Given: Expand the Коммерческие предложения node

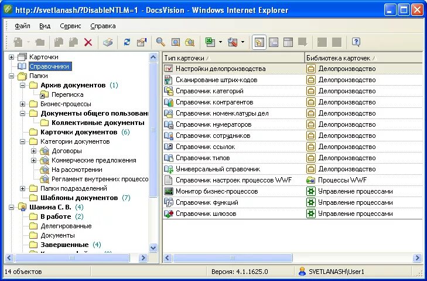Looking at the screenshot, I should tap(33, 160).
